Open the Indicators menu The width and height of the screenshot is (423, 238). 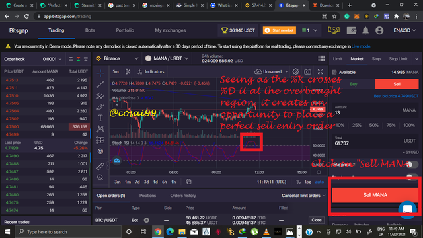(x=151, y=71)
